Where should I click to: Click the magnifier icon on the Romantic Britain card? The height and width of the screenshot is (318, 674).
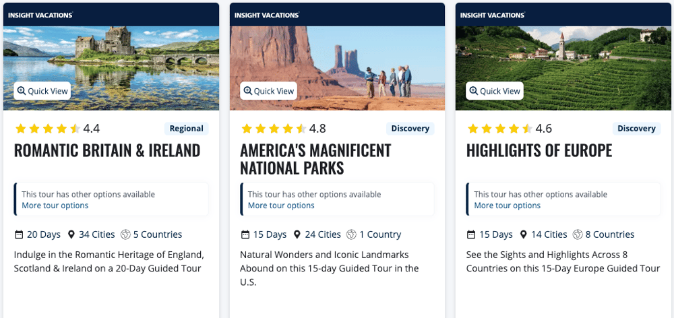click(22, 91)
